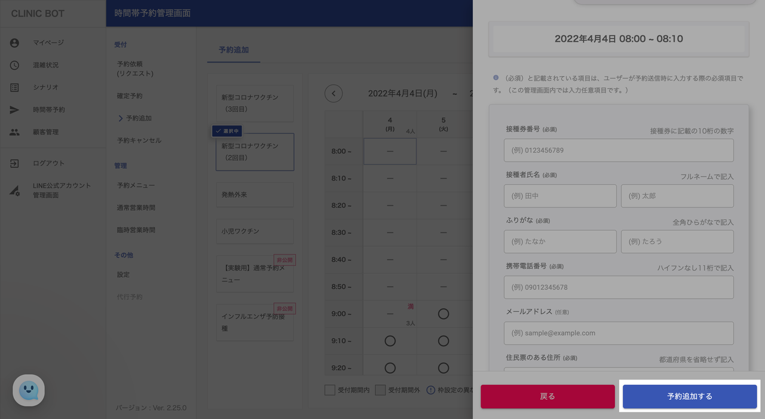Viewport: 765px width, 419px height.
Task: Click the 携帯電話番号 input field
Action: tap(619, 288)
